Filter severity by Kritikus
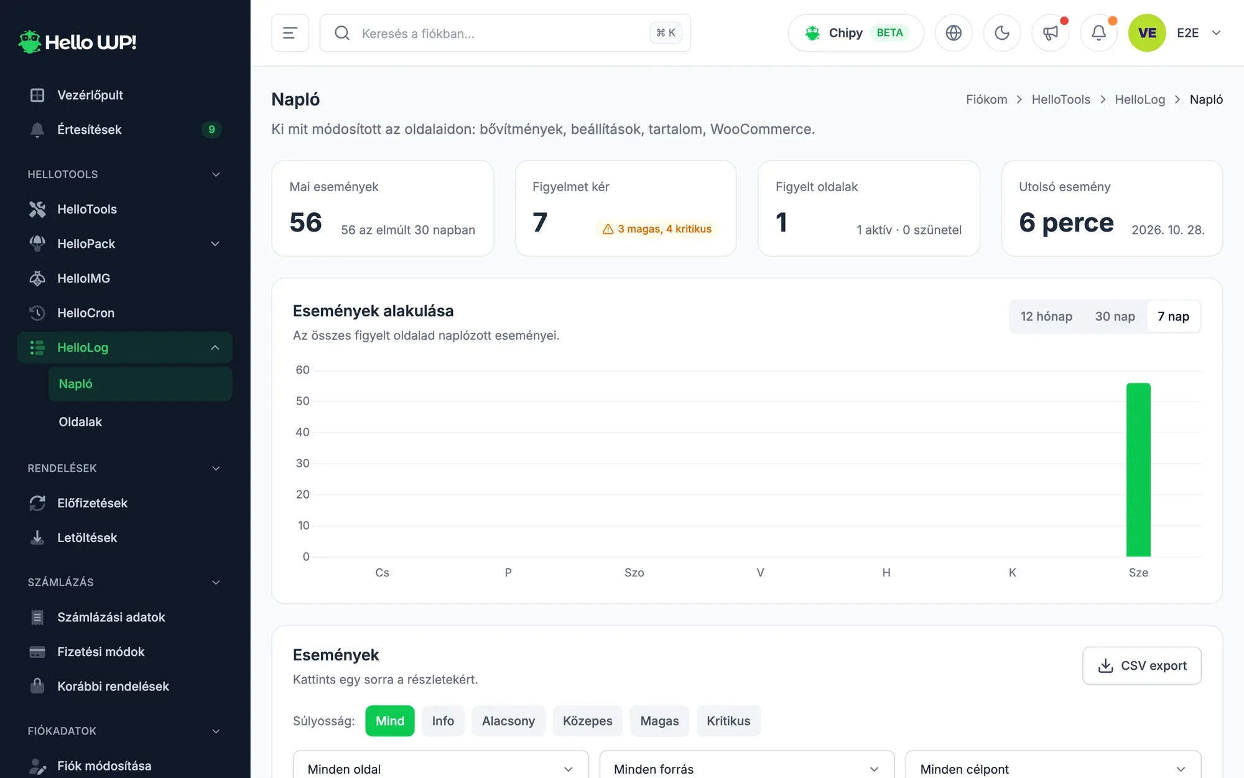The height and width of the screenshot is (778, 1244). [x=728, y=721]
